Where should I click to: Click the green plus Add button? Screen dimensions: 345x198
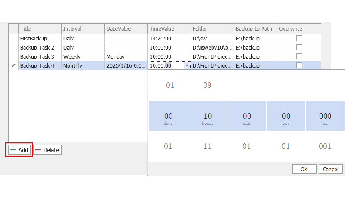[19, 150]
